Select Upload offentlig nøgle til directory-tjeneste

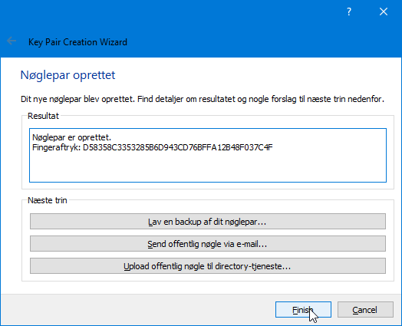pos(208,265)
